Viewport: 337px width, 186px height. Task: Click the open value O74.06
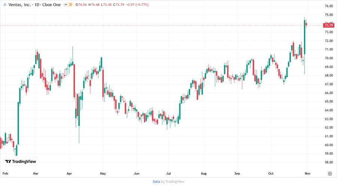(81, 5)
